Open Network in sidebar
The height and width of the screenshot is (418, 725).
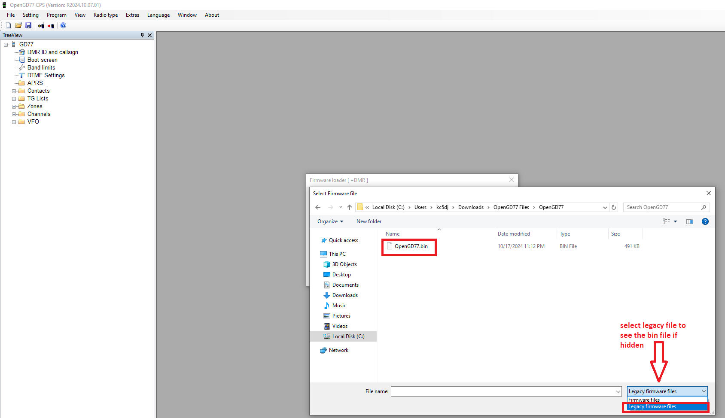click(x=338, y=350)
